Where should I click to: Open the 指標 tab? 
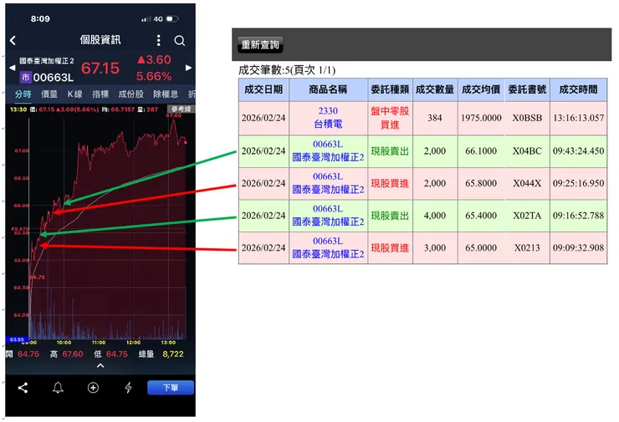click(x=100, y=94)
